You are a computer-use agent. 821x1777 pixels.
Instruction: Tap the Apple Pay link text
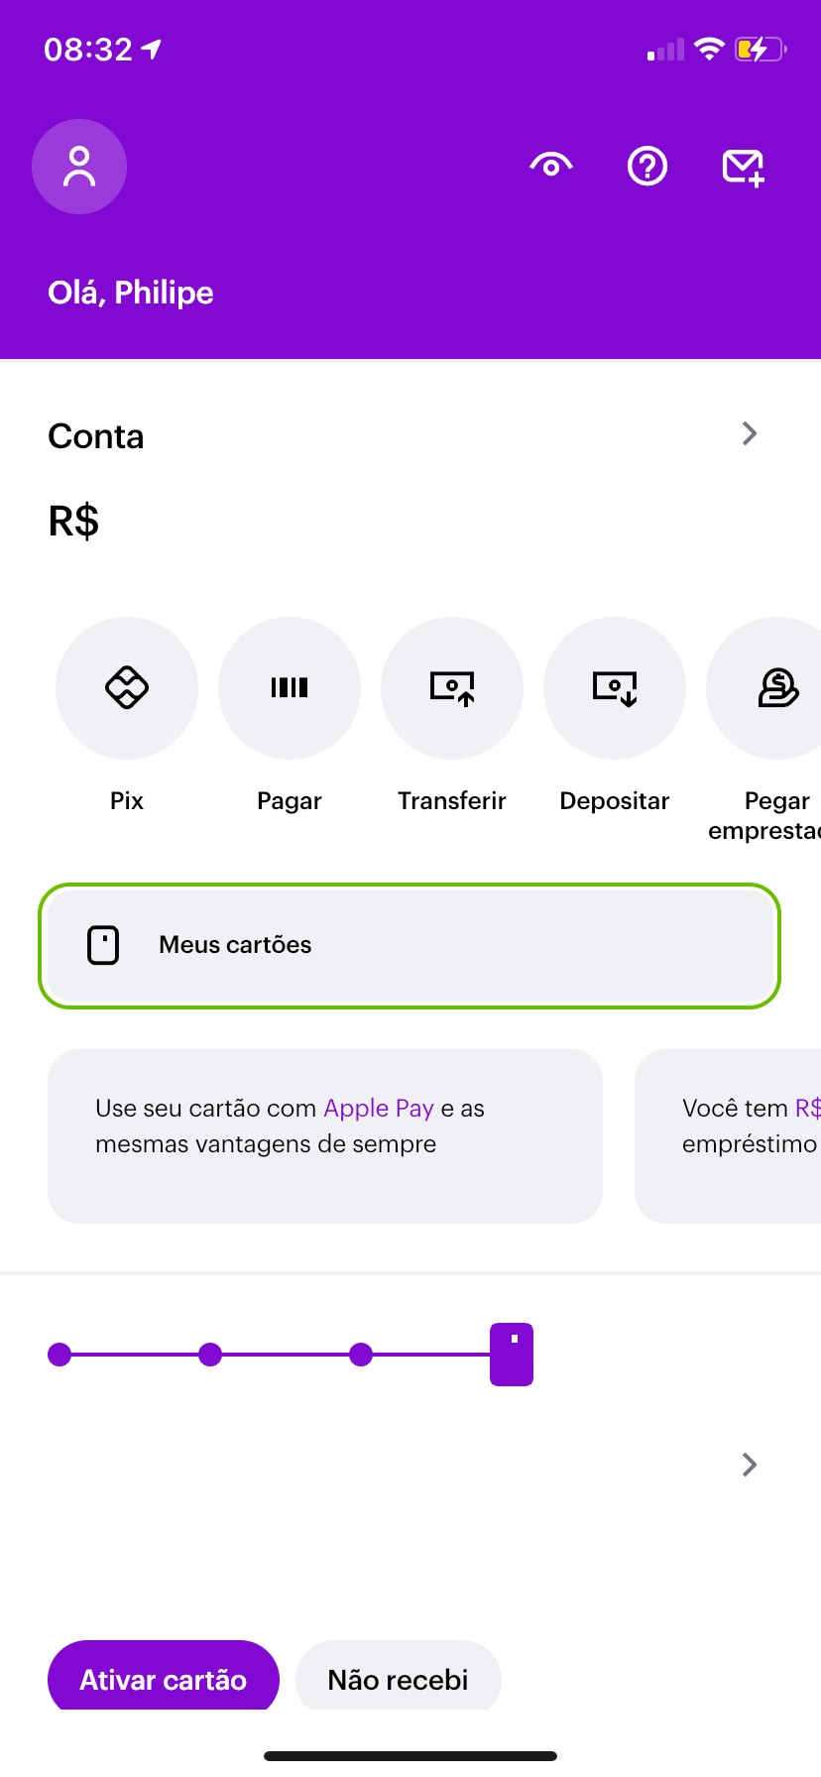379,1108
